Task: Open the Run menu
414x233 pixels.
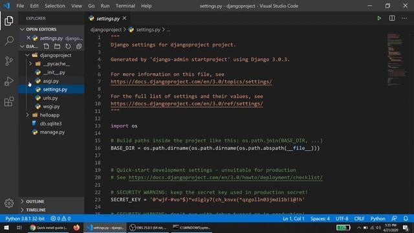Action: click(x=105, y=6)
